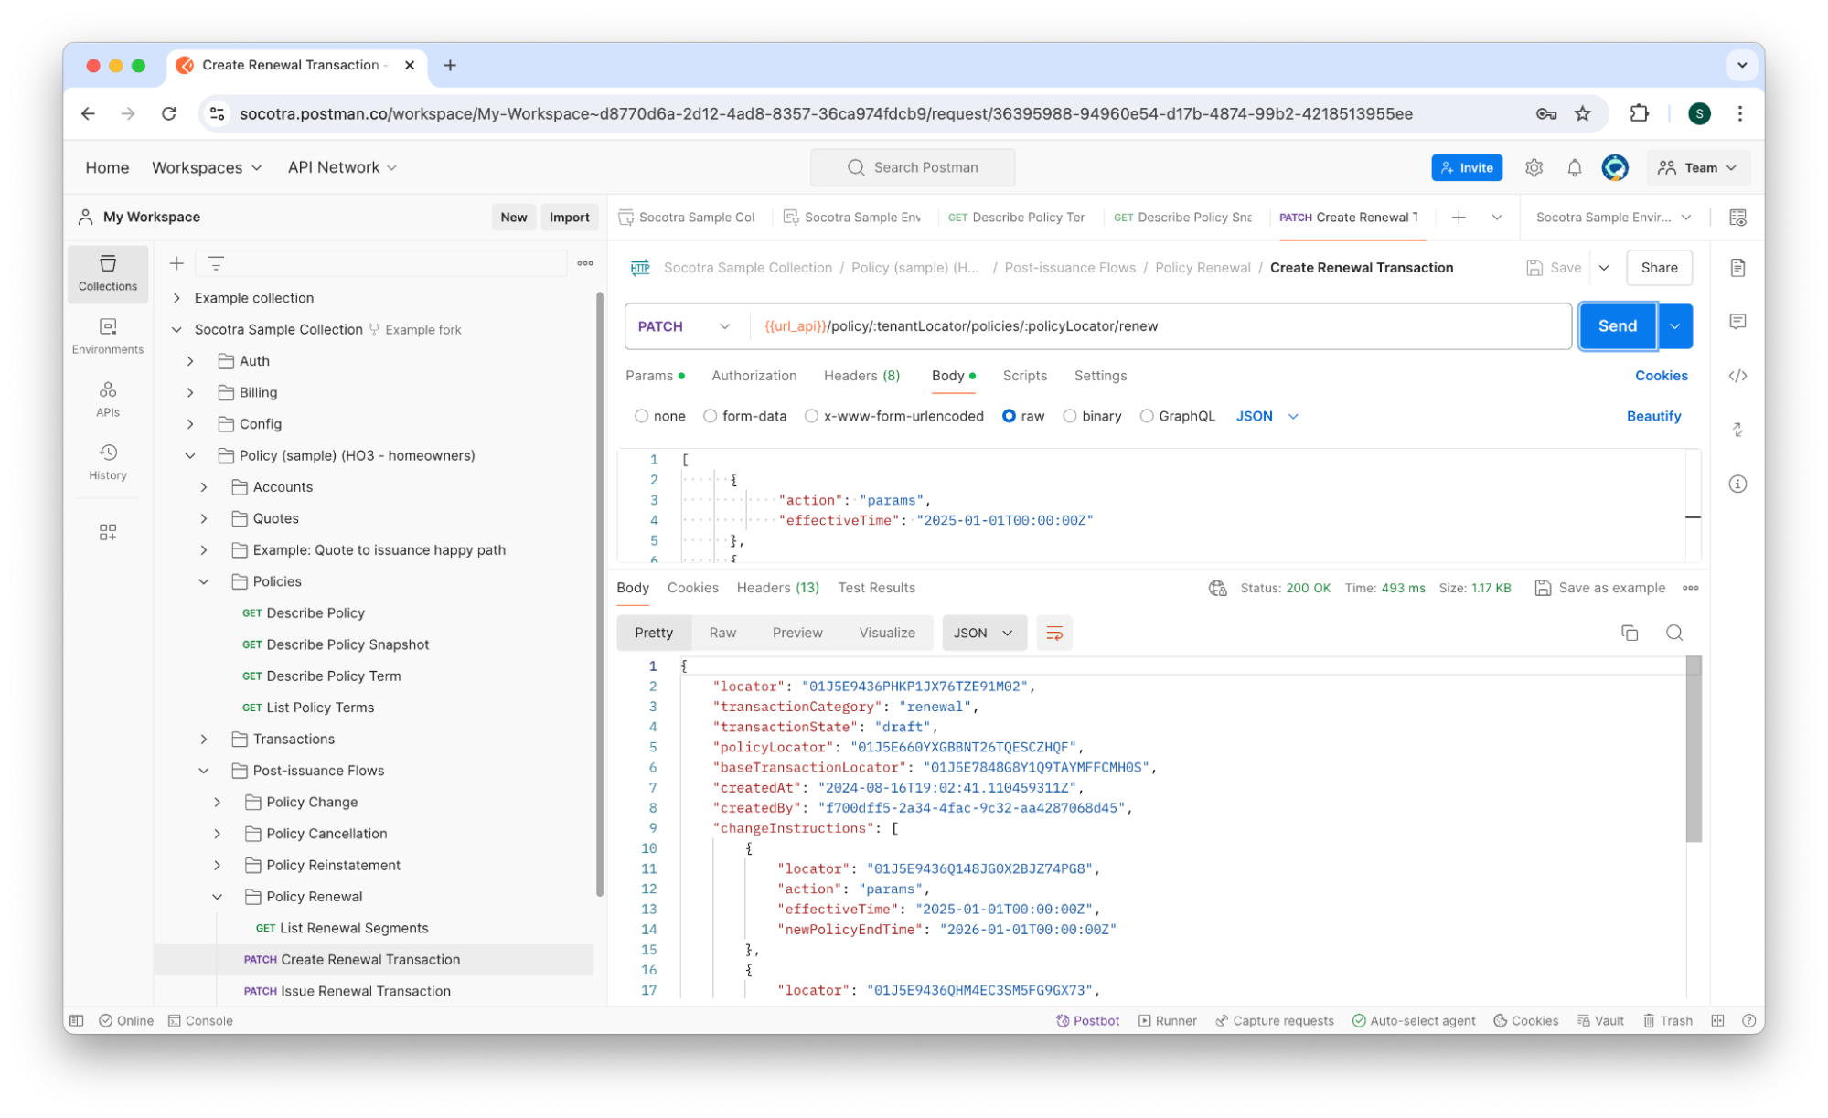1828x1118 pixels.
Task: Click the response vertical scrollbar
Action: pyautogui.click(x=1693, y=750)
